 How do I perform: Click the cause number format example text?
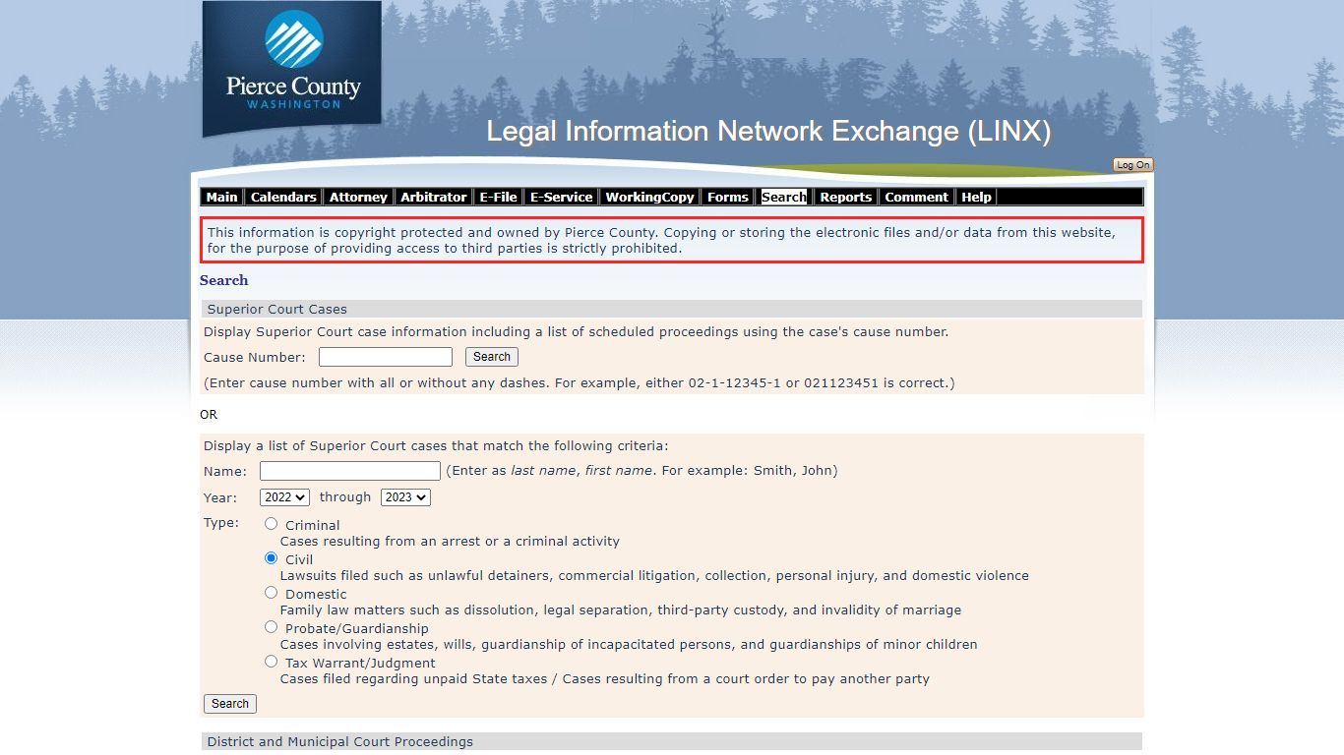580,382
